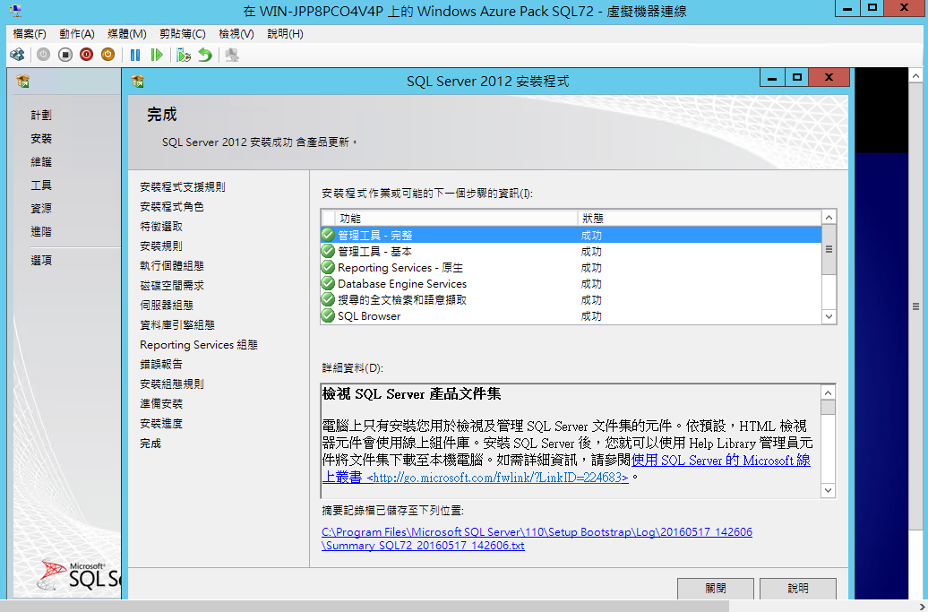The image size is (928, 612).
Task: Revert the VM with the green arrow icon
Action: click(205, 55)
